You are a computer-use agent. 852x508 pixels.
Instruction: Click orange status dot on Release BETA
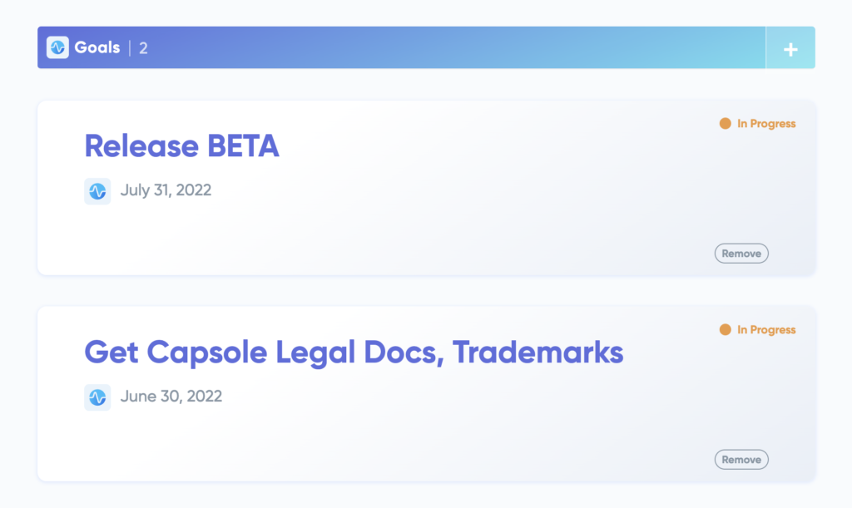(x=725, y=124)
